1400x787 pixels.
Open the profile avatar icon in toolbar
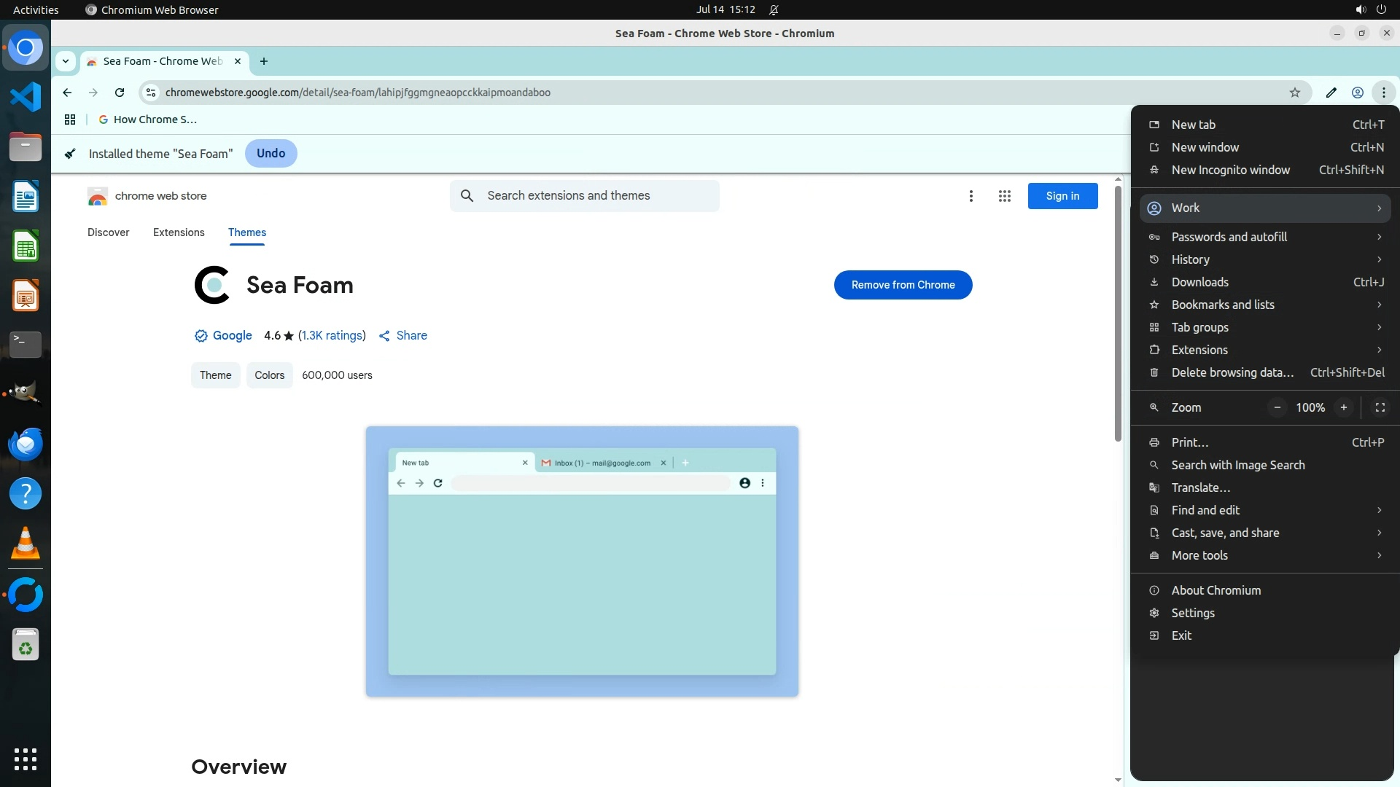pos(1357,93)
